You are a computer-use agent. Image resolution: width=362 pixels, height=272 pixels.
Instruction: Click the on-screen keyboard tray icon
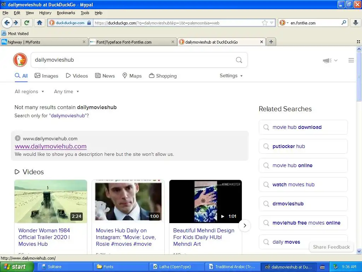click(322, 267)
